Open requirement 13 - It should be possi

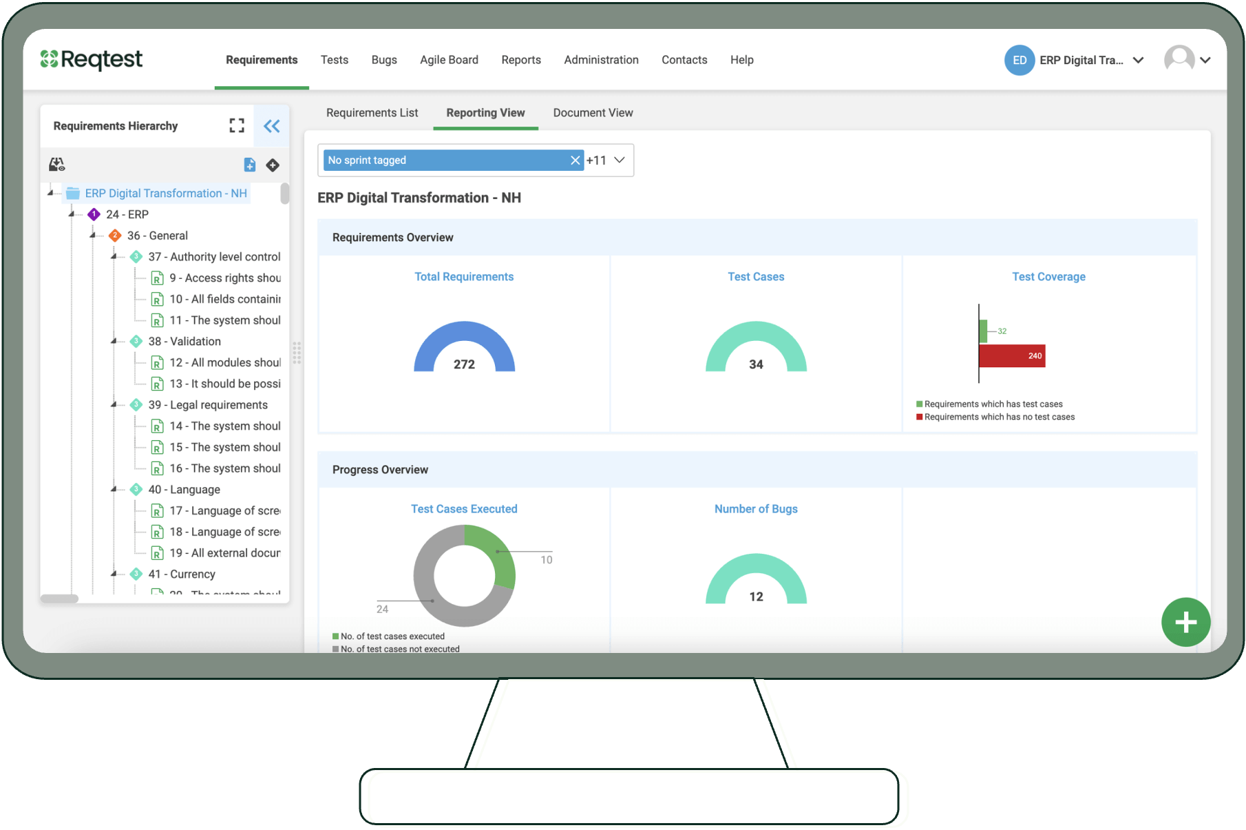click(x=225, y=384)
